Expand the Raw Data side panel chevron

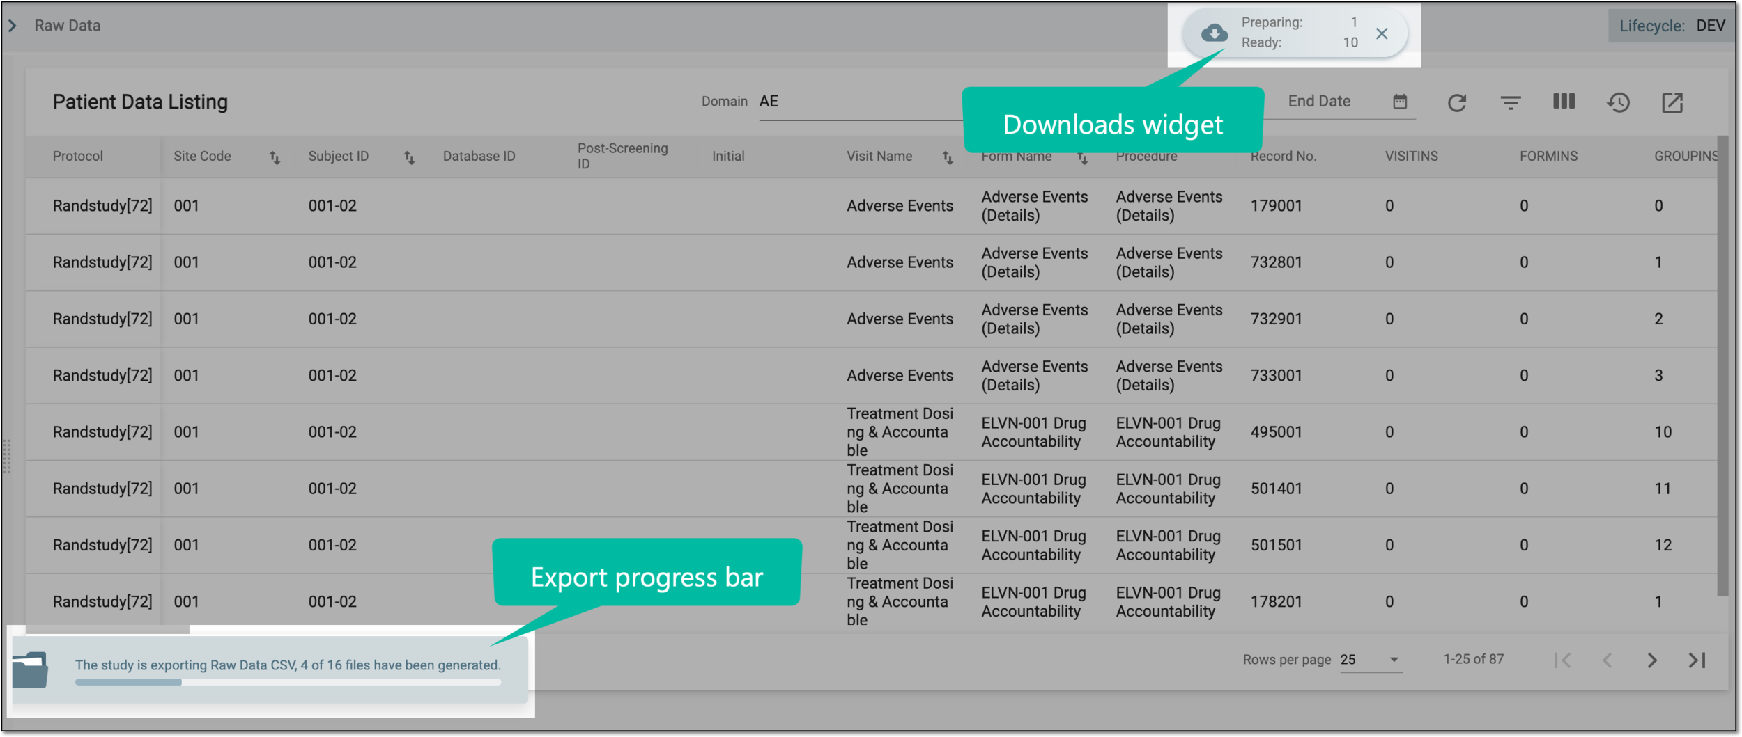coord(13,26)
